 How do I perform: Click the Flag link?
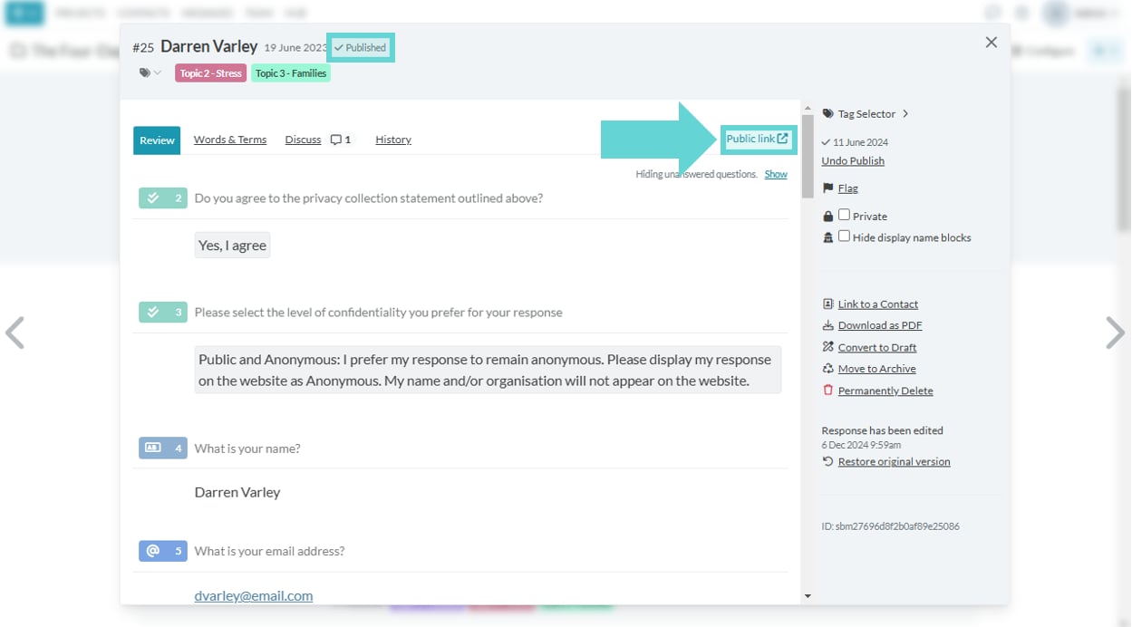847,188
